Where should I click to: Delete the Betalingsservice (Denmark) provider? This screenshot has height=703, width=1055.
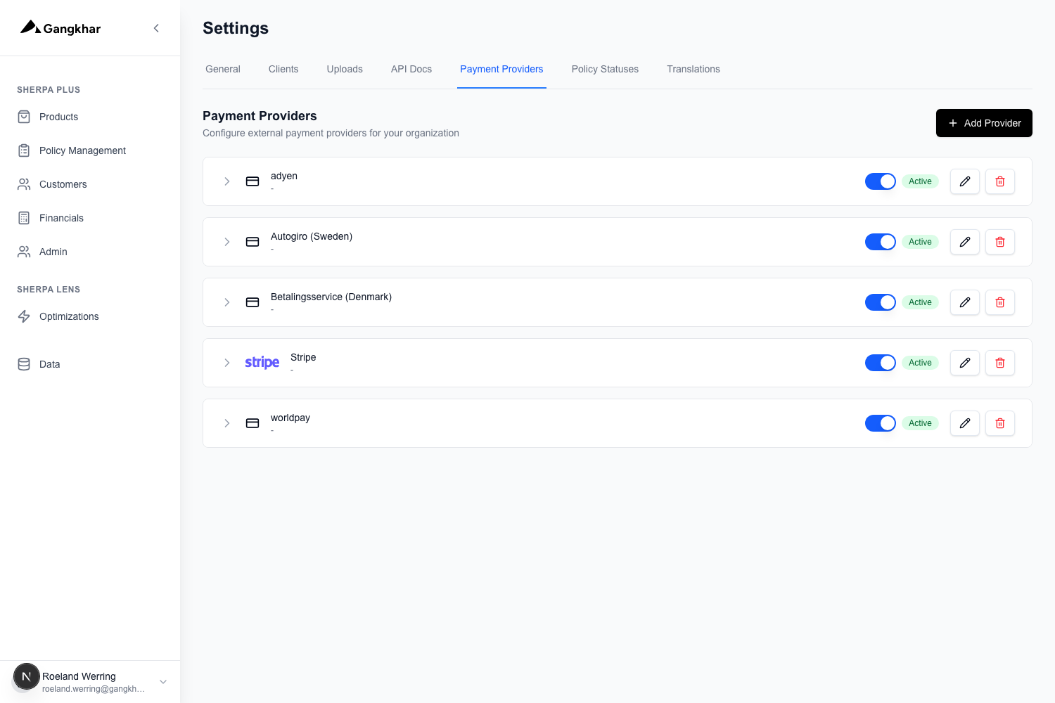1000,302
